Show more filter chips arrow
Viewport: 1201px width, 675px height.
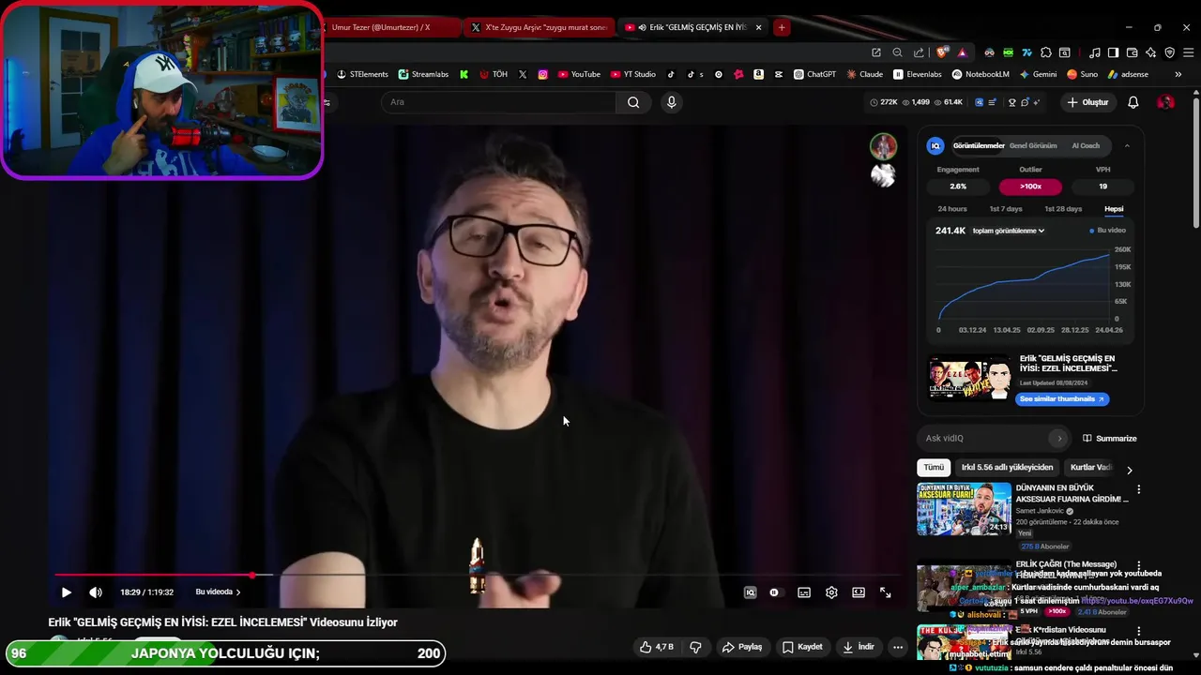point(1130,470)
